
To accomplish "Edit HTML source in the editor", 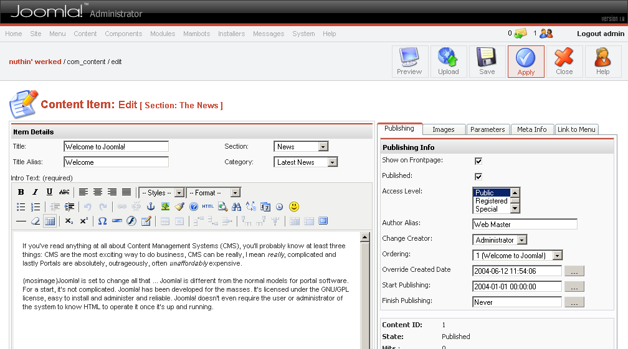I will 208,207.
